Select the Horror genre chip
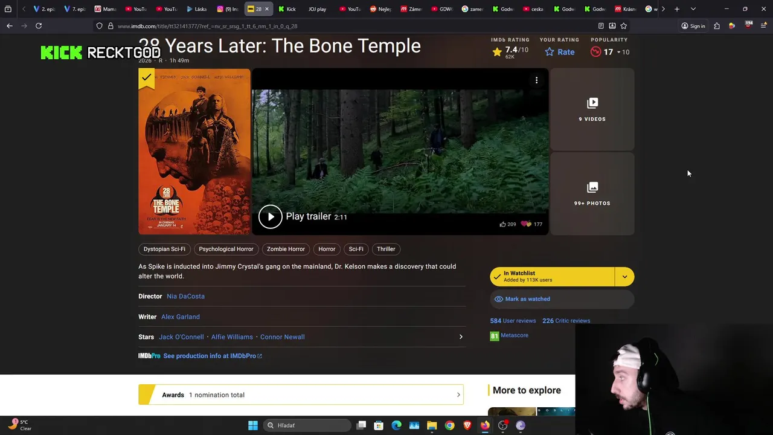This screenshot has width=773, height=435. pyautogui.click(x=327, y=249)
